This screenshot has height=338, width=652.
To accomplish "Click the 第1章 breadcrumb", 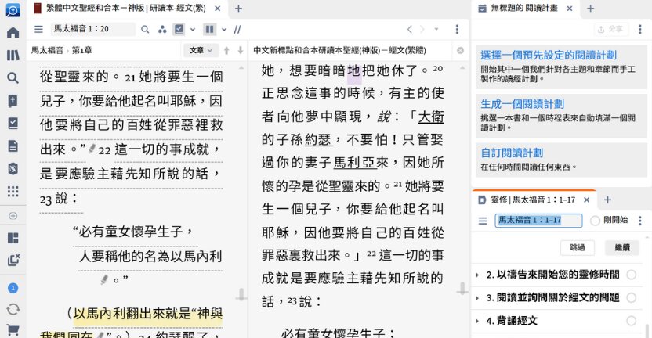I will (82, 50).
